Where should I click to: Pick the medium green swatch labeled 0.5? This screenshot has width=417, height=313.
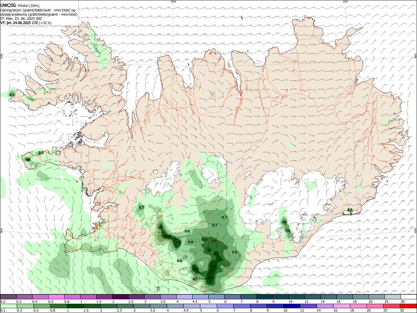click(42, 306)
